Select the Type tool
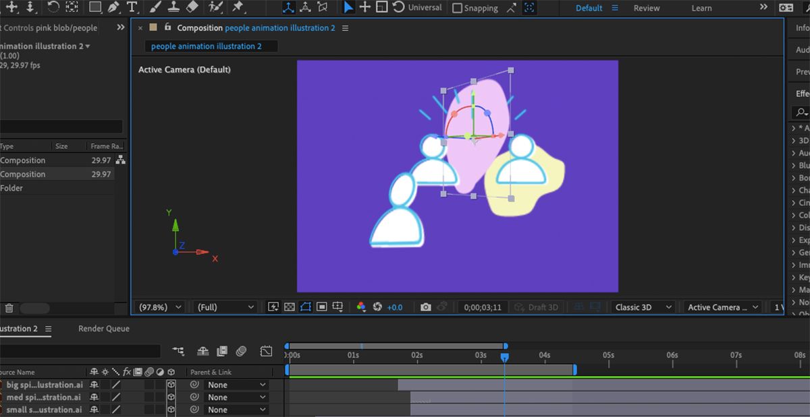Image resolution: width=810 pixels, height=417 pixels. (x=132, y=8)
